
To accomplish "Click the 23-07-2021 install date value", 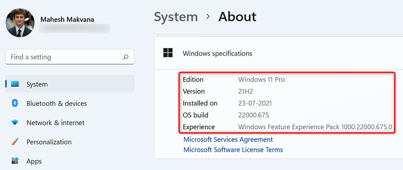I will point(255,103).
